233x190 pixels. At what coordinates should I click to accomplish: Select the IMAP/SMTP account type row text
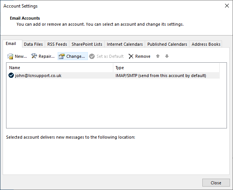pos(161,76)
